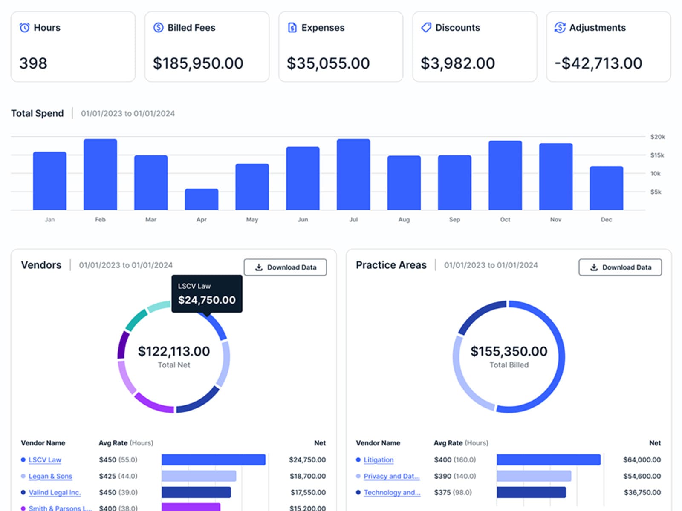Click the Discounts tag icon
Image resolution: width=682 pixels, height=511 pixels.
[x=426, y=28]
